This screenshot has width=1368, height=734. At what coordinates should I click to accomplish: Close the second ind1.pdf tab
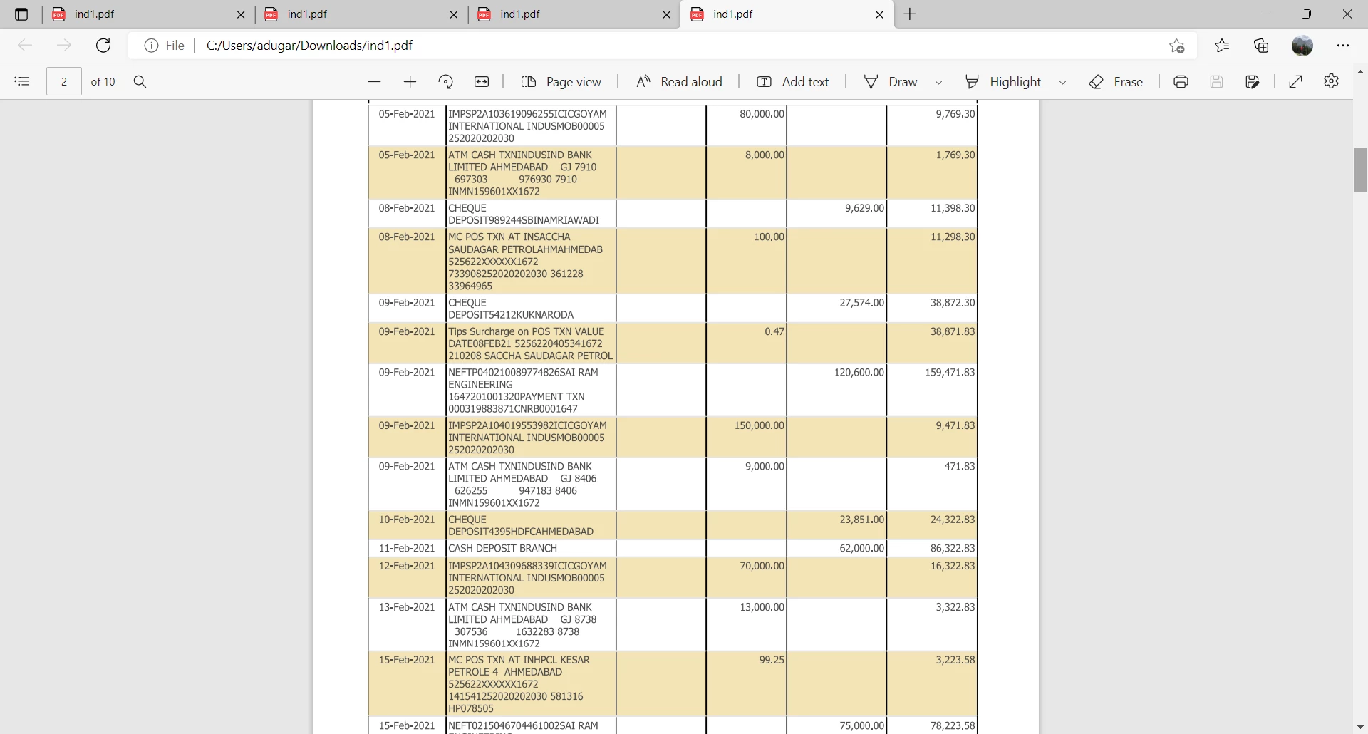pos(454,14)
